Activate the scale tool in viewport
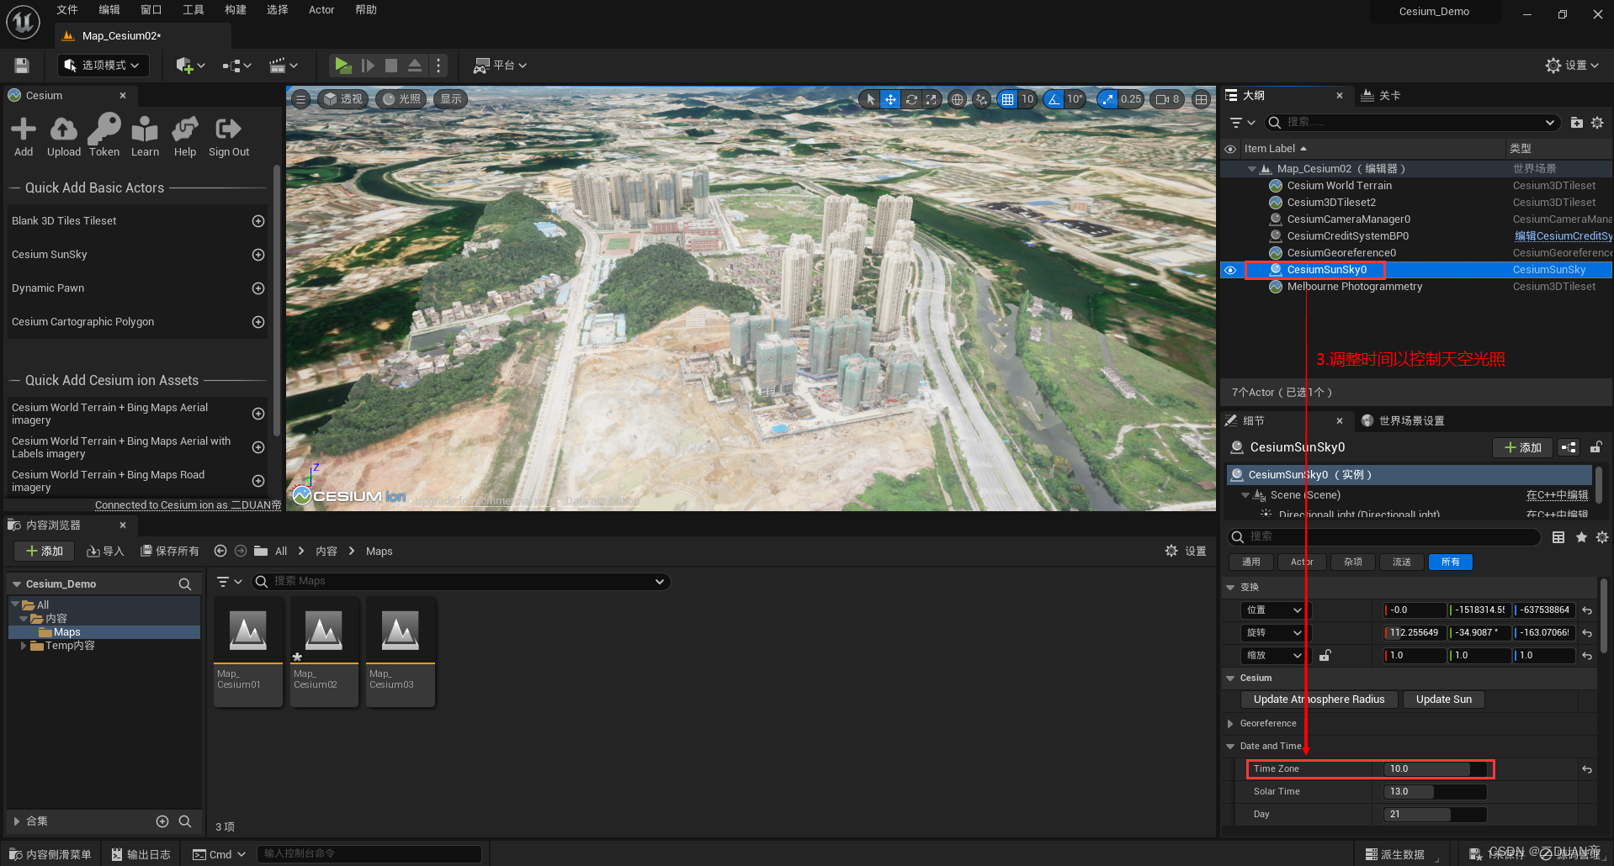Image resolution: width=1614 pixels, height=866 pixels. point(931,99)
